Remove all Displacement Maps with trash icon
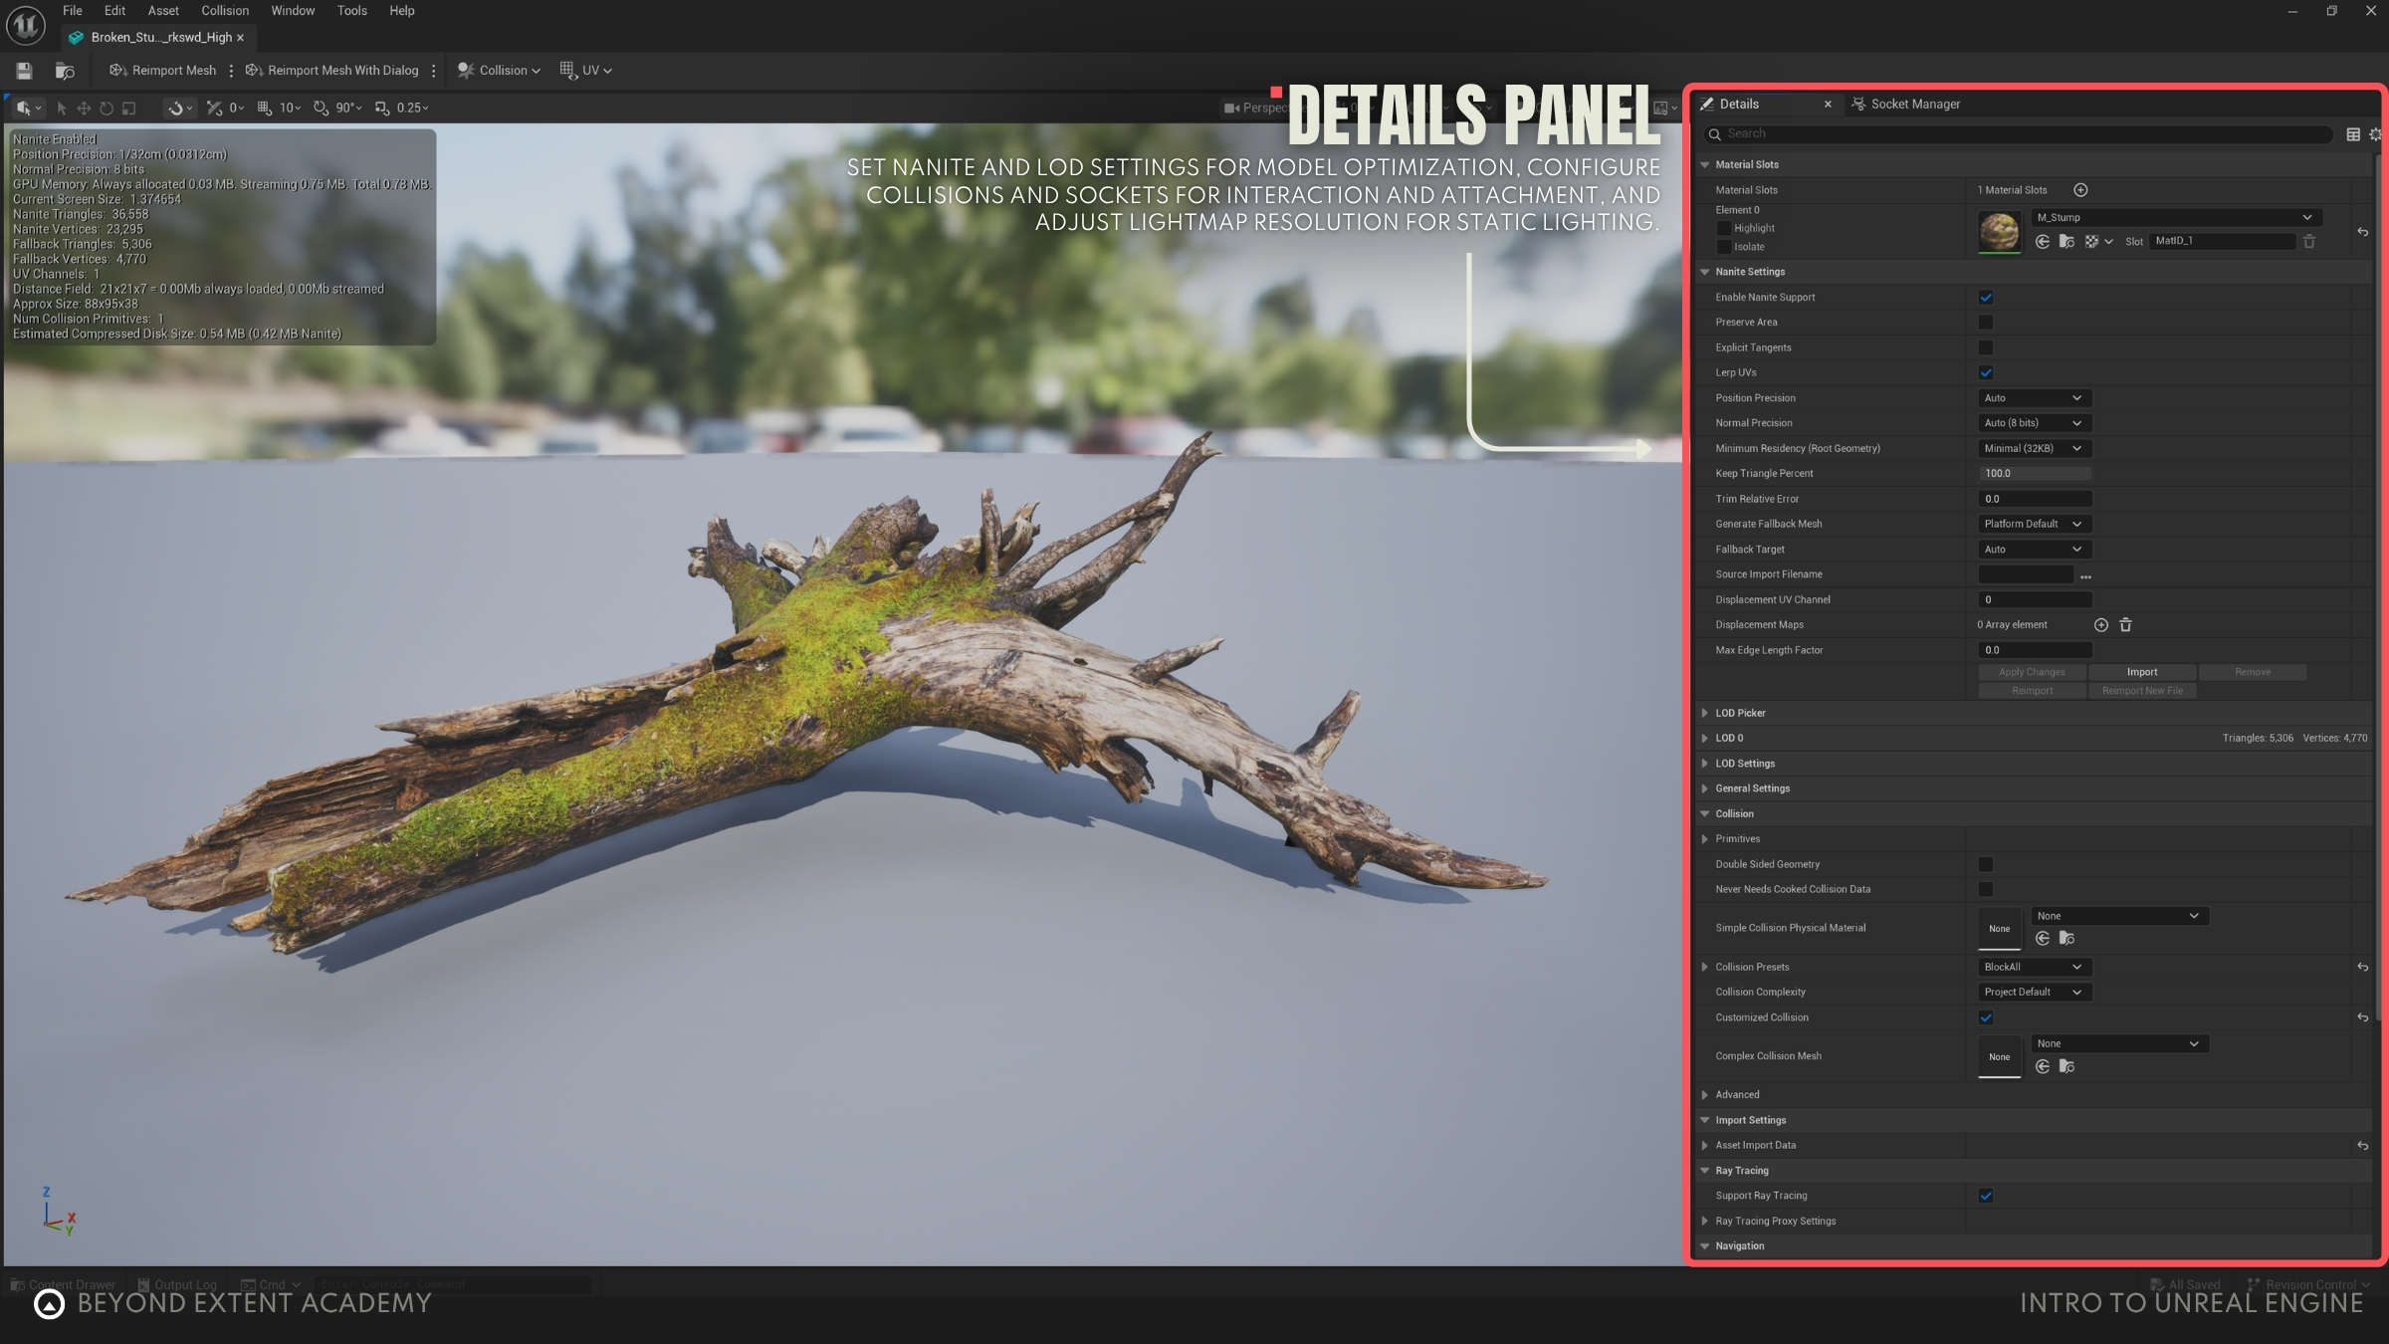Viewport: 2389px width, 1344px height. [2125, 625]
